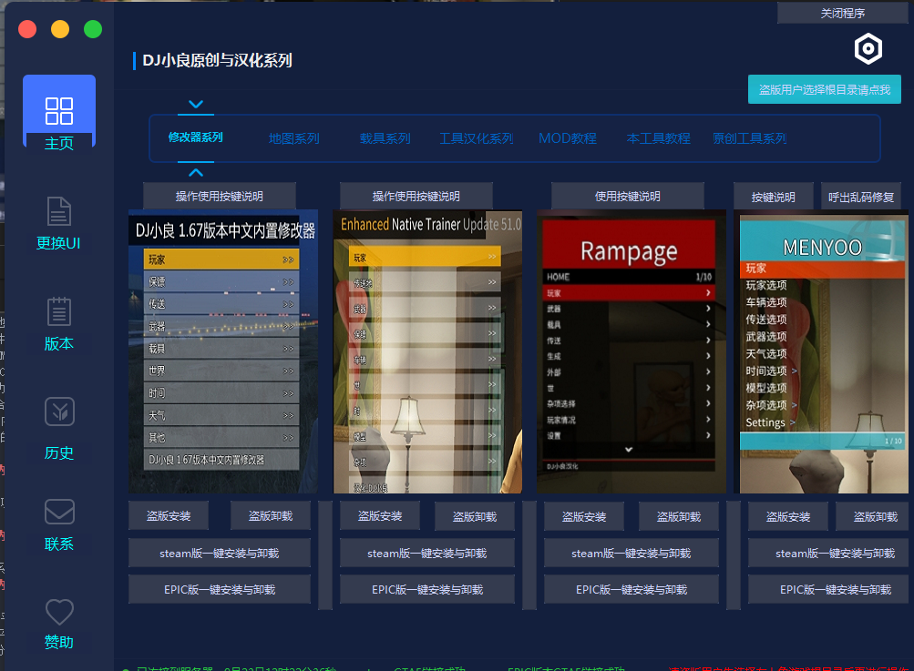Click the white hexagon logo icon

(868, 49)
